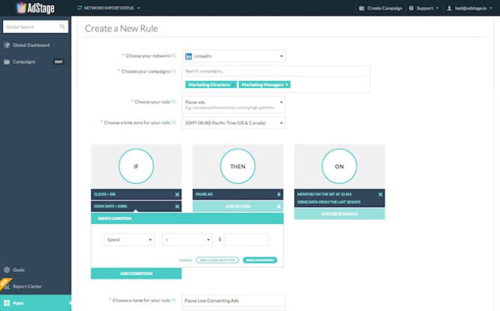
Task: Open the test@adstage.io account menu
Action: pyautogui.click(x=469, y=8)
